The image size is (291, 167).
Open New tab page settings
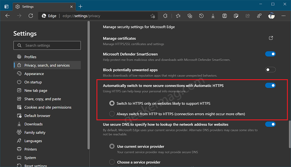tap(47, 90)
